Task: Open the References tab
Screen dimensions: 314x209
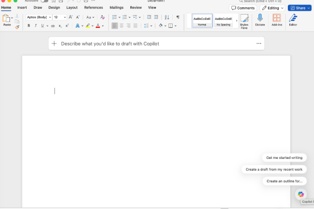Action: pos(93,8)
